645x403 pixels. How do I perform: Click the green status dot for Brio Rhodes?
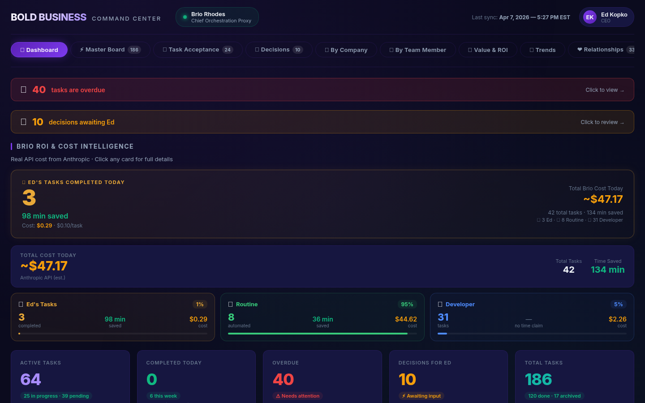[x=185, y=17]
